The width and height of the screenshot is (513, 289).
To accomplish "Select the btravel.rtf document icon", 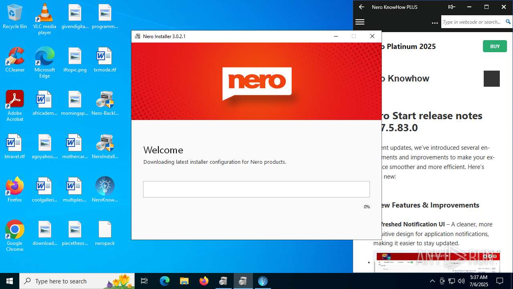I will click(x=15, y=147).
